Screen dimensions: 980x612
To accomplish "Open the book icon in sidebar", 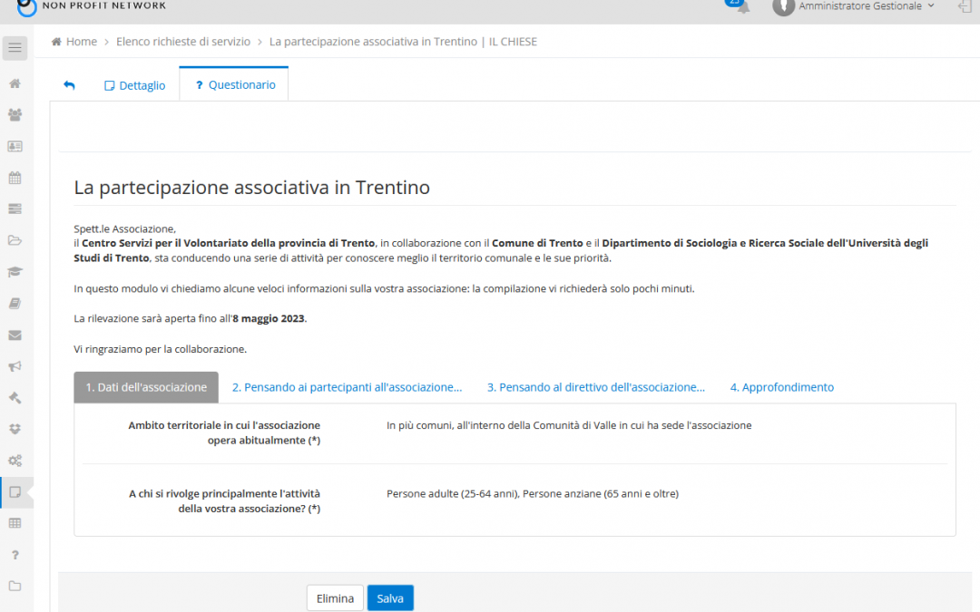I will point(15,304).
